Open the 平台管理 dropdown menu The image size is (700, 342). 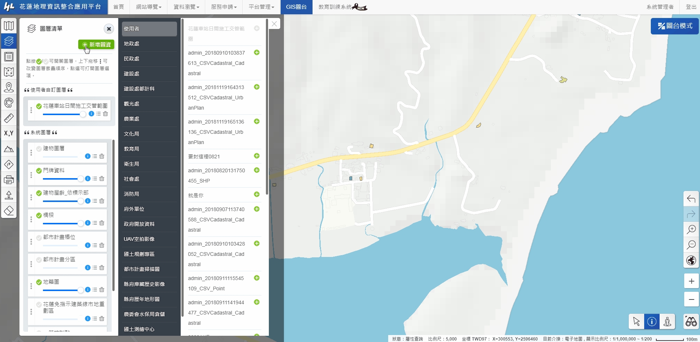[x=261, y=7]
